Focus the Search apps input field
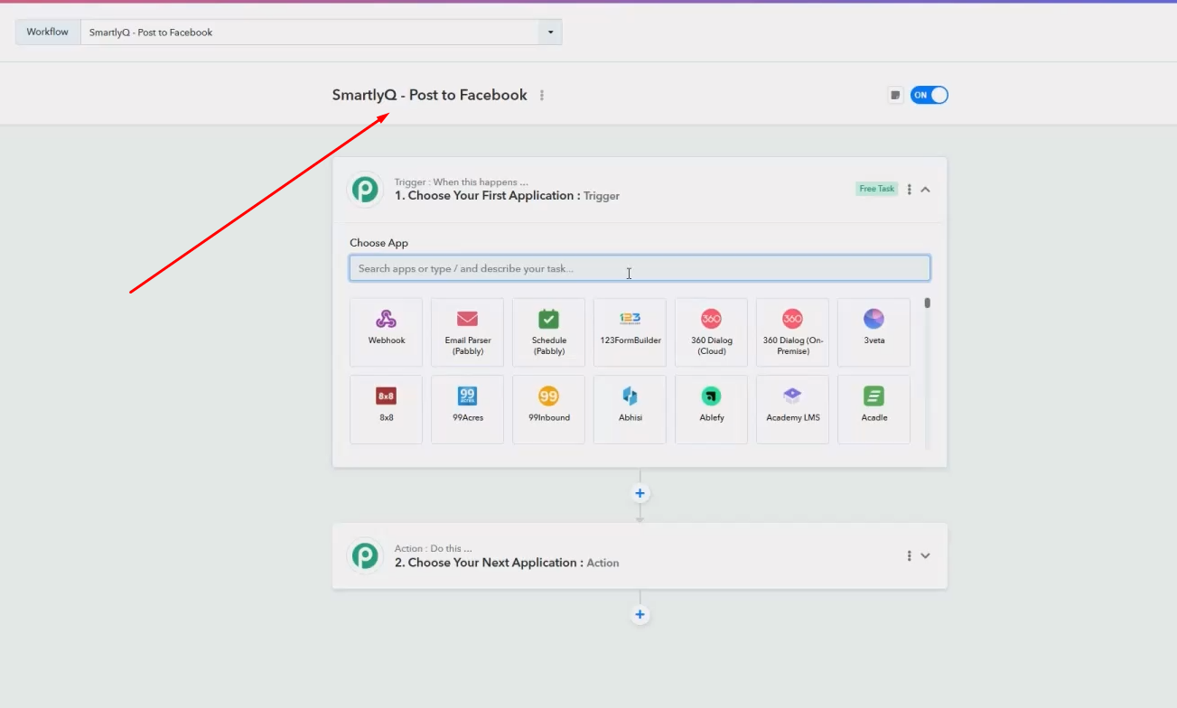This screenshot has height=708, width=1177. pos(640,268)
